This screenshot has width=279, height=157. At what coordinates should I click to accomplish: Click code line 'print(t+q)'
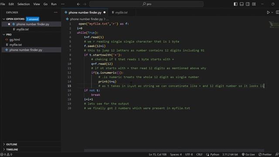point(107,82)
